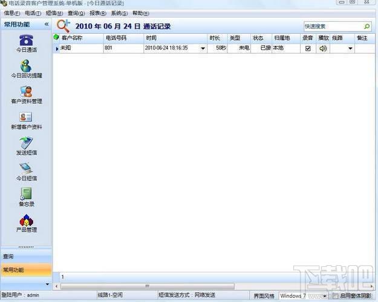Select phone number cell 801
The image size is (378, 302).
point(123,48)
